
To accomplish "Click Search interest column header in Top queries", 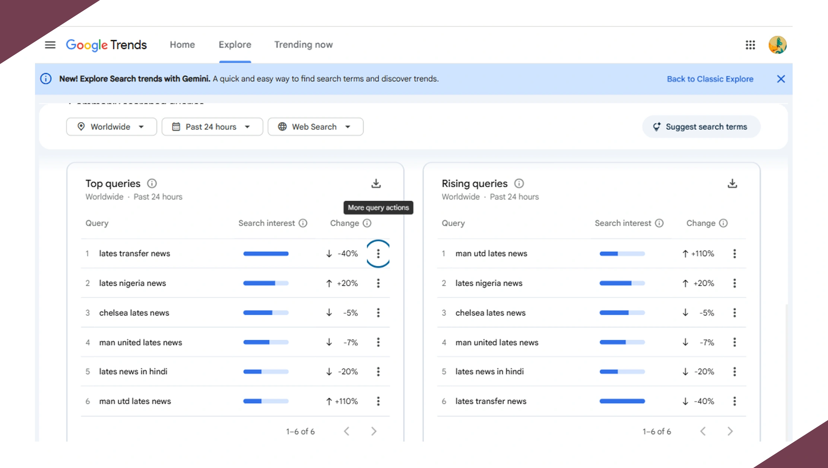I will (267, 223).
